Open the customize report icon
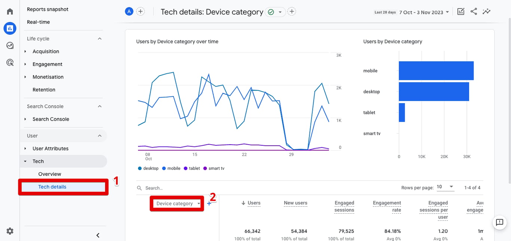The width and height of the screenshot is (511, 241). pyautogui.click(x=461, y=12)
